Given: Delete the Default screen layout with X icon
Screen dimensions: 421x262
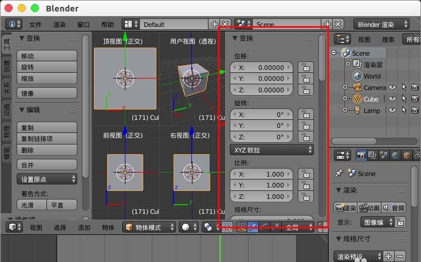Looking at the screenshot, I should (x=225, y=24).
